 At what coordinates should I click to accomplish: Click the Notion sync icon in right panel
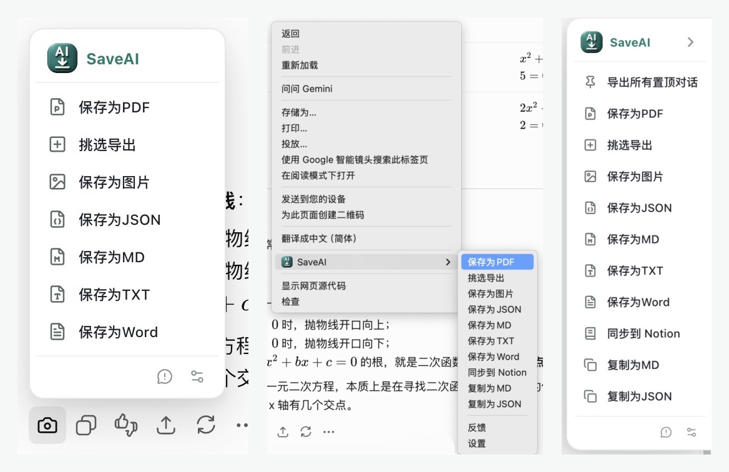point(590,333)
